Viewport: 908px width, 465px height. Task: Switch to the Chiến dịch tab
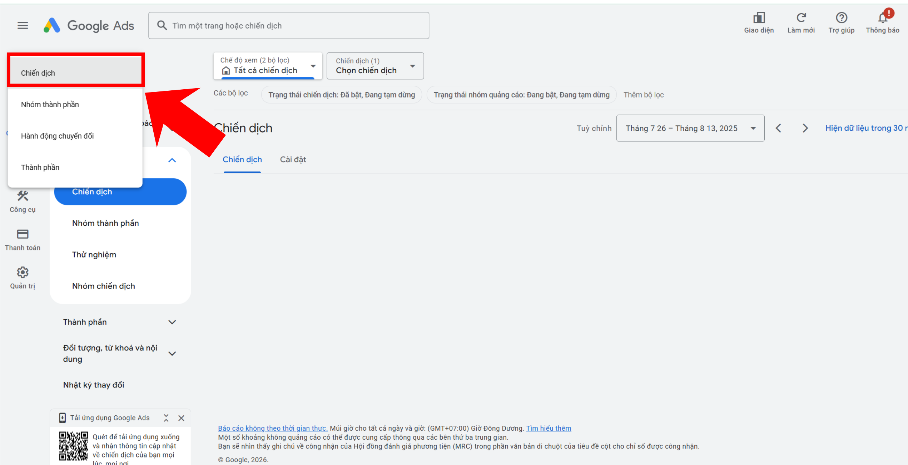(242, 160)
